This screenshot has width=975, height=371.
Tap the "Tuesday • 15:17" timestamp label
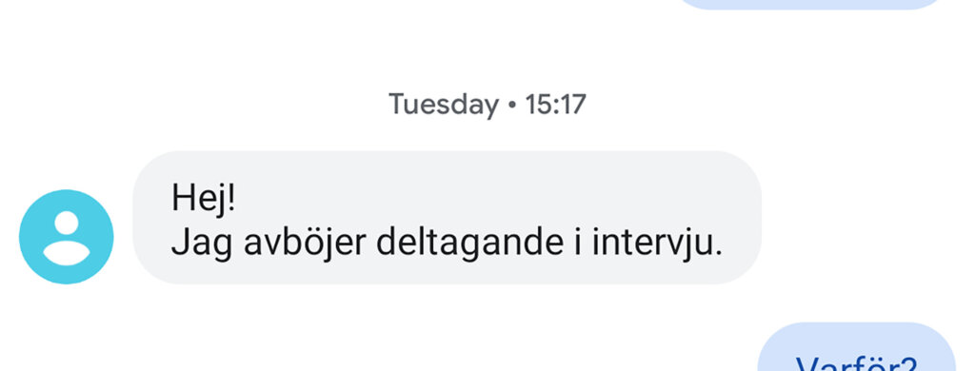pos(487,105)
